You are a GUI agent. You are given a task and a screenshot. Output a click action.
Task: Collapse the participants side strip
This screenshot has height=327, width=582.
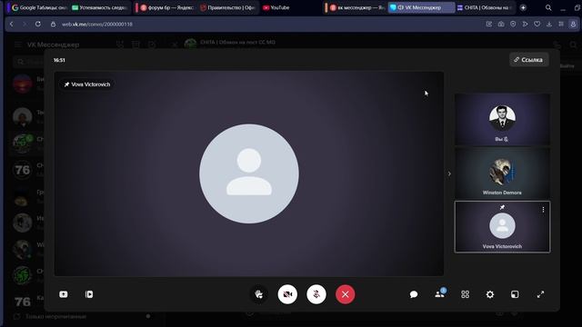pyautogui.click(x=449, y=173)
